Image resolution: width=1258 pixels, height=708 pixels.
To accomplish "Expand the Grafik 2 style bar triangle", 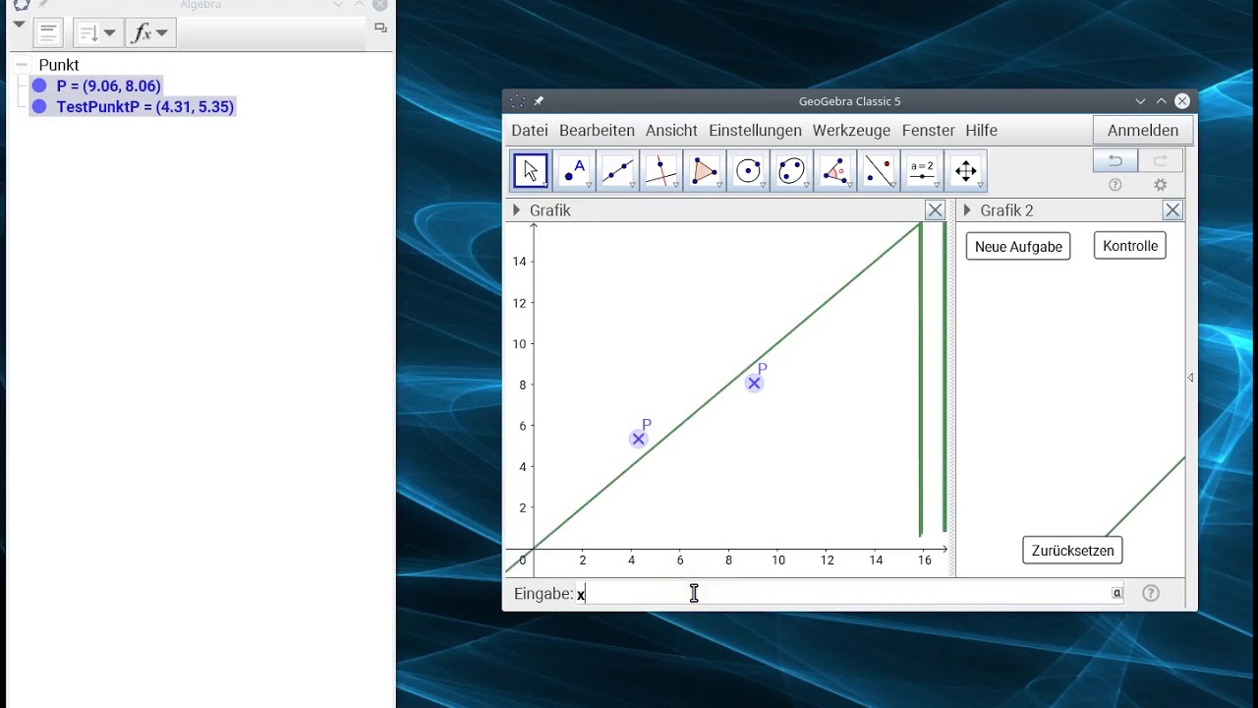I will click(x=967, y=210).
